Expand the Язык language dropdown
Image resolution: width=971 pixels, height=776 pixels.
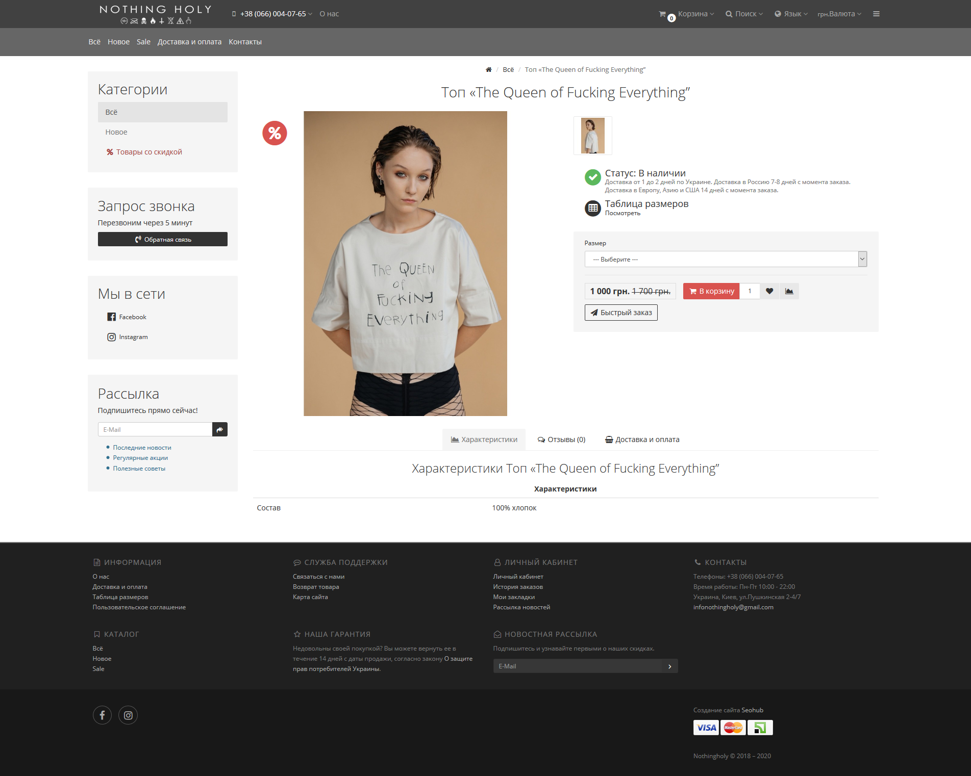791,14
